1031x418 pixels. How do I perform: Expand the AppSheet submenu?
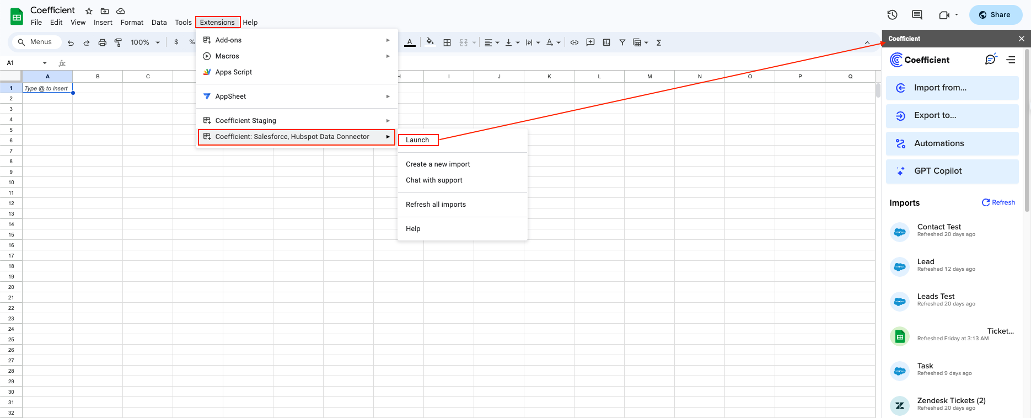tap(297, 97)
